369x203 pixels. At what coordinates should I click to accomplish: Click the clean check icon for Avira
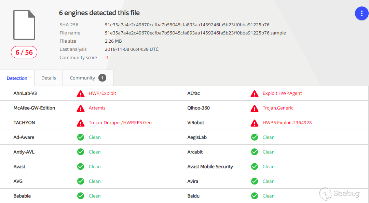[x=255, y=181]
